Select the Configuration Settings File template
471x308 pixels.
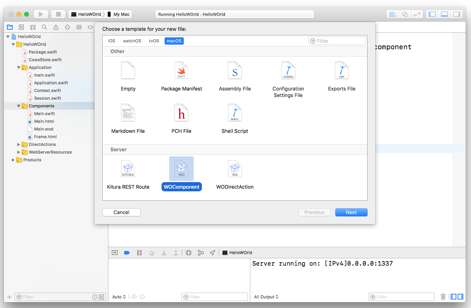[x=288, y=80]
